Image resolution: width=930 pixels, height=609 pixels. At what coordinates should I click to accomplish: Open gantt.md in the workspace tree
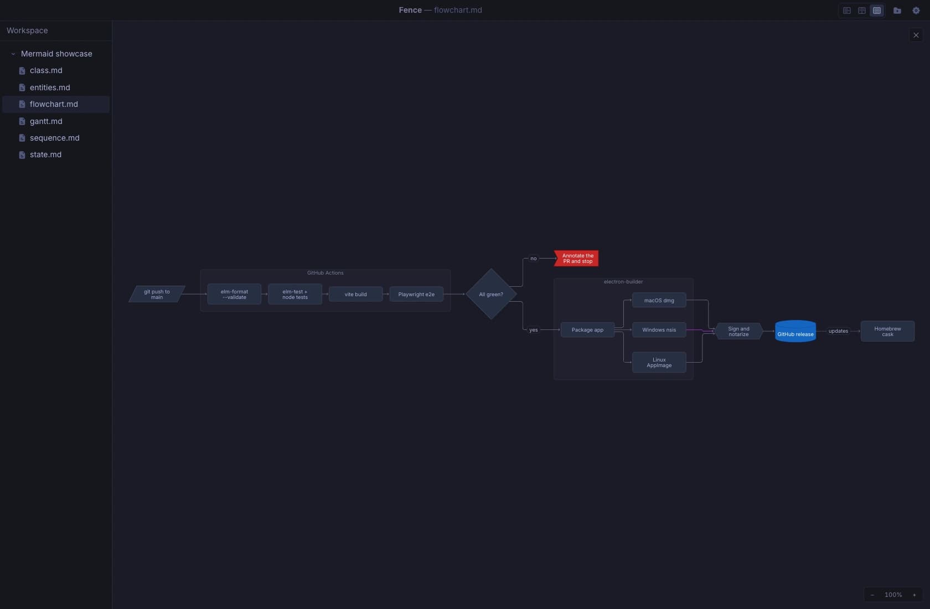click(56, 121)
